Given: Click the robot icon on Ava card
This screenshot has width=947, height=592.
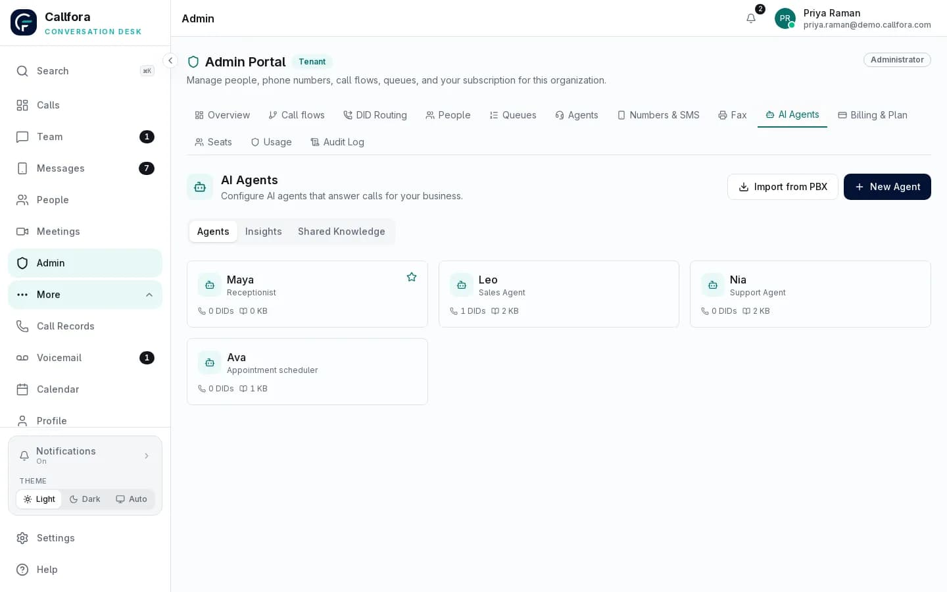Looking at the screenshot, I should pos(210,362).
